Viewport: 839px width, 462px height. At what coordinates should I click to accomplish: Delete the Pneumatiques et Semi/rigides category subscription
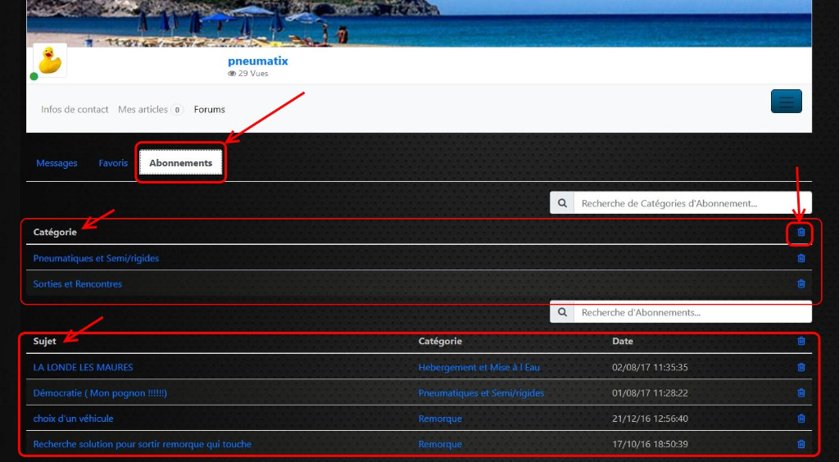(801, 258)
